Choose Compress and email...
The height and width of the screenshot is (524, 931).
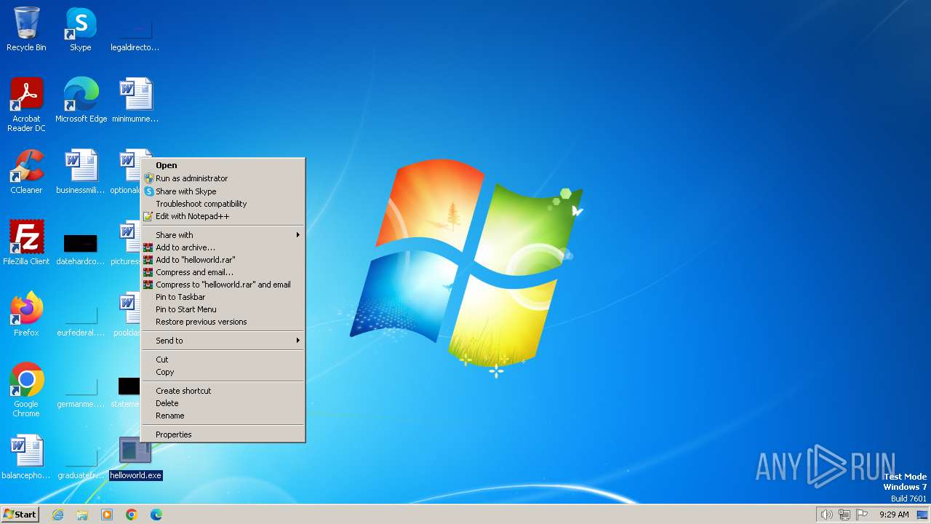coord(223,272)
